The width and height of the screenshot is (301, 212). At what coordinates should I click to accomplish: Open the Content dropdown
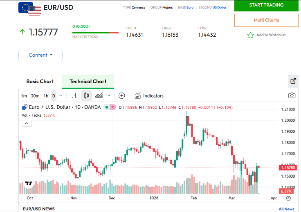pos(40,55)
